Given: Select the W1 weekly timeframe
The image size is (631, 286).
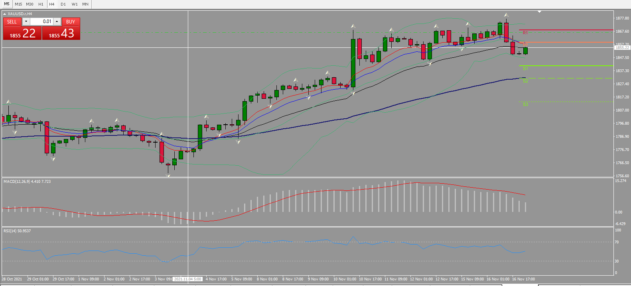Looking at the screenshot, I should [75, 4].
